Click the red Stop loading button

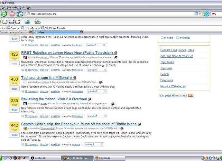pyautogui.click(x=12, y=14)
